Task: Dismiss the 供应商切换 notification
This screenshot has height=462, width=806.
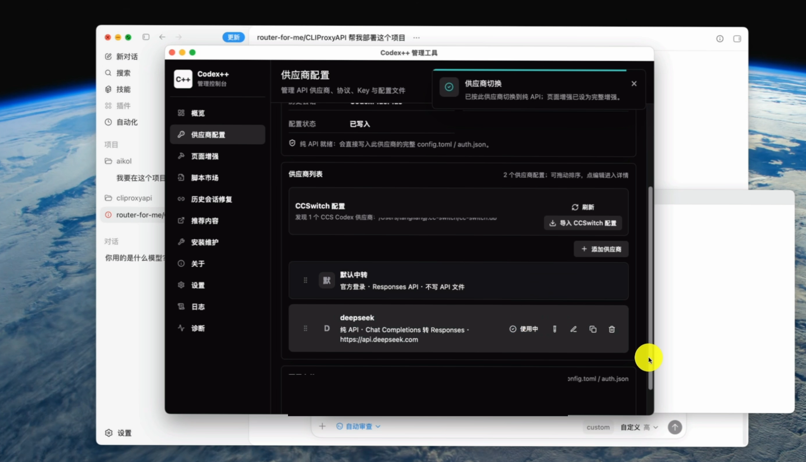Action: pos(634,83)
